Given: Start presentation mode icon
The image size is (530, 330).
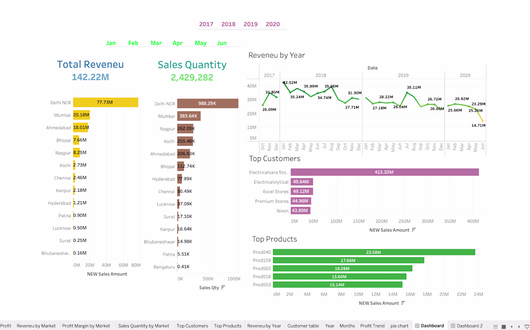Looking at the screenshot, I should tap(527, 326).
